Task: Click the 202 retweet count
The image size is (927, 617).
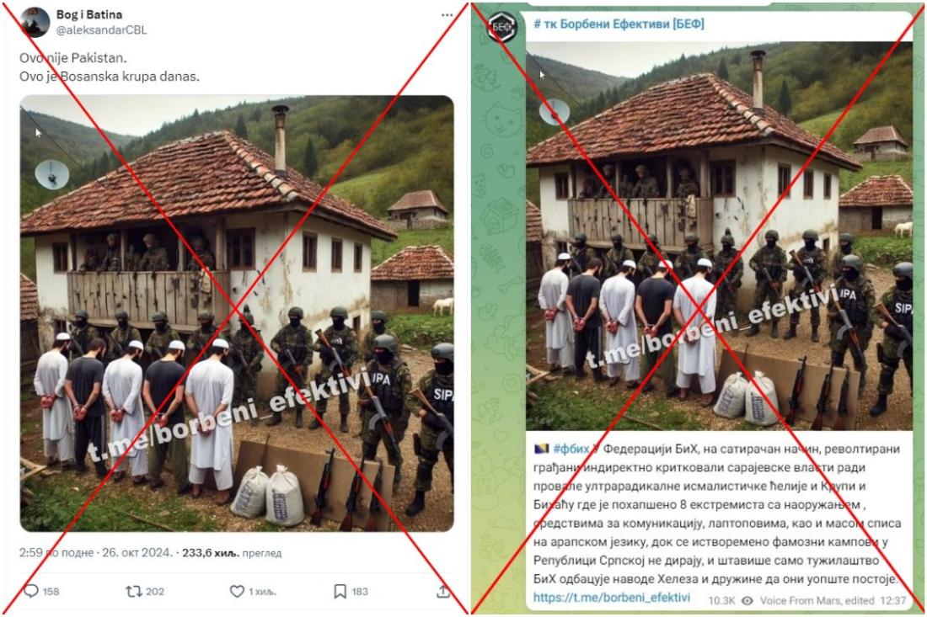Action: click(x=155, y=592)
